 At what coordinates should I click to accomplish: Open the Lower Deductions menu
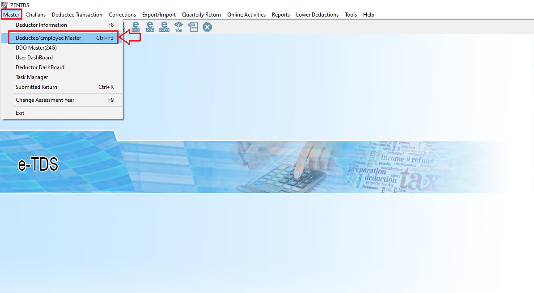pyautogui.click(x=317, y=15)
